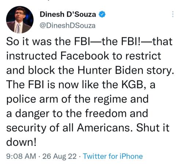The image size is (183, 165).
Task: Click the word down! ending the tweet
Action: (x=21, y=142)
